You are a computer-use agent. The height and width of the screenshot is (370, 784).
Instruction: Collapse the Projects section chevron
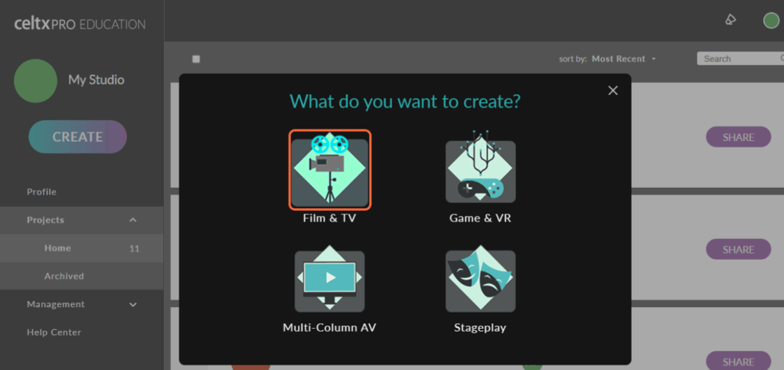click(x=133, y=220)
